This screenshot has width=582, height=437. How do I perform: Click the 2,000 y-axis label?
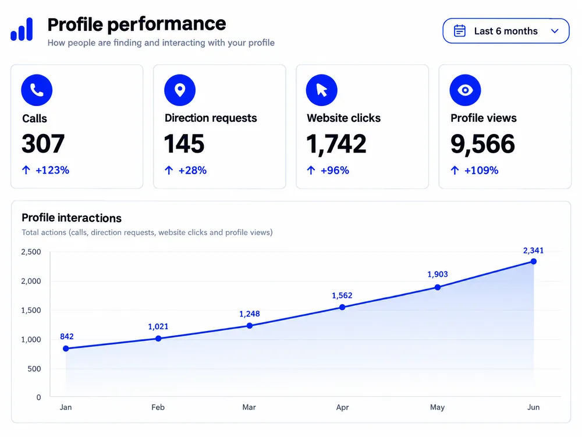pos(31,281)
